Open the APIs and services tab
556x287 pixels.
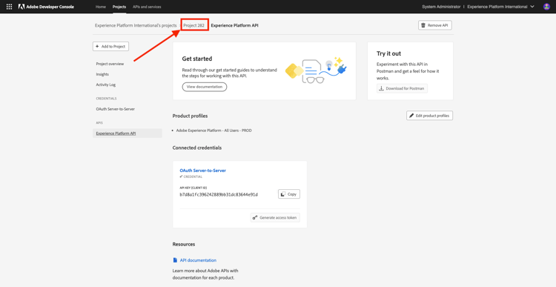pos(147,7)
